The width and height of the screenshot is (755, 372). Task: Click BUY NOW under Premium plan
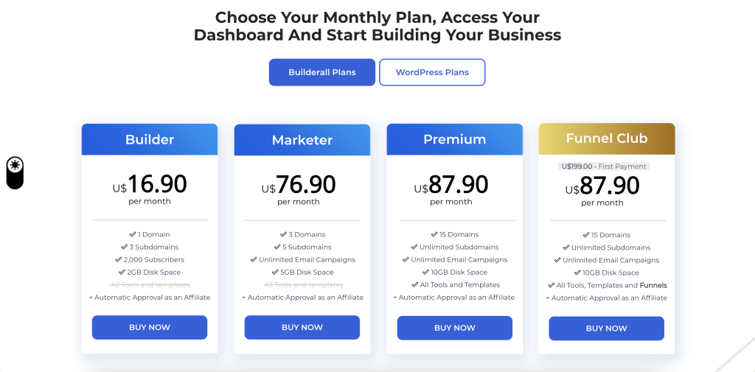pyautogui.click(x=454, y=328)
